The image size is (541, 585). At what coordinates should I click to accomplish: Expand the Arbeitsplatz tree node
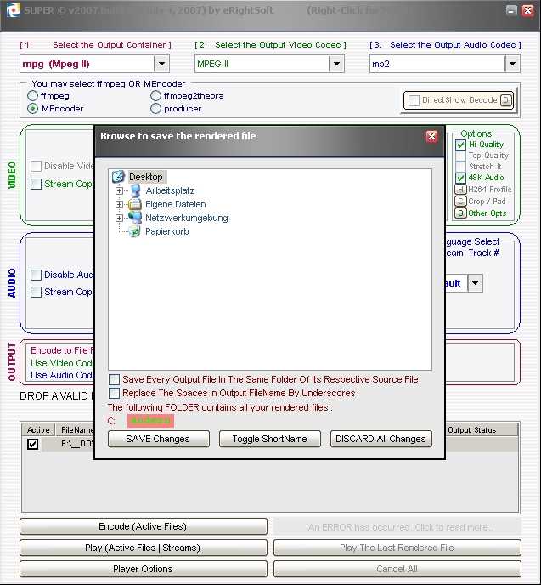coord(119,190)
